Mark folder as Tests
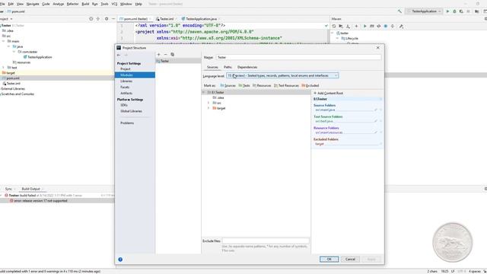Image resolution: width=487 pixels, height=274 pixels. tap(244, 85)
